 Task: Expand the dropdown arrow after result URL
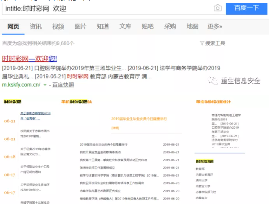point(45,85)
